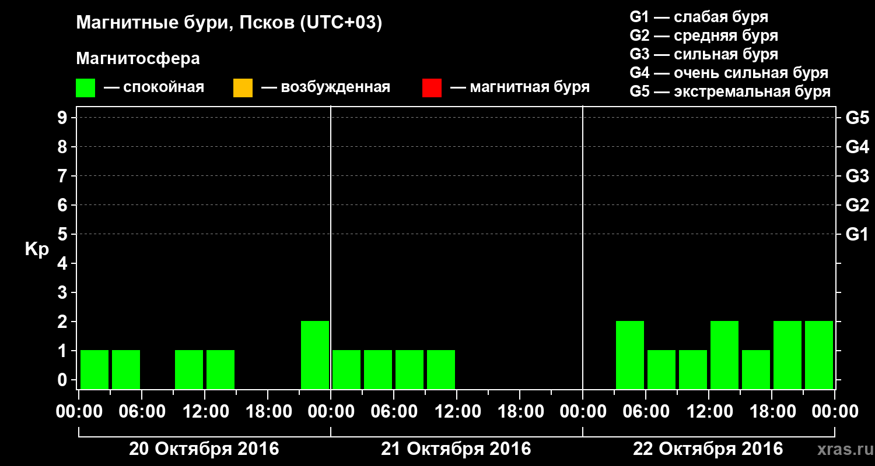875x466 pixels.
Task: Click the '20 Октября 2016' date label
Action: point(204,449)
